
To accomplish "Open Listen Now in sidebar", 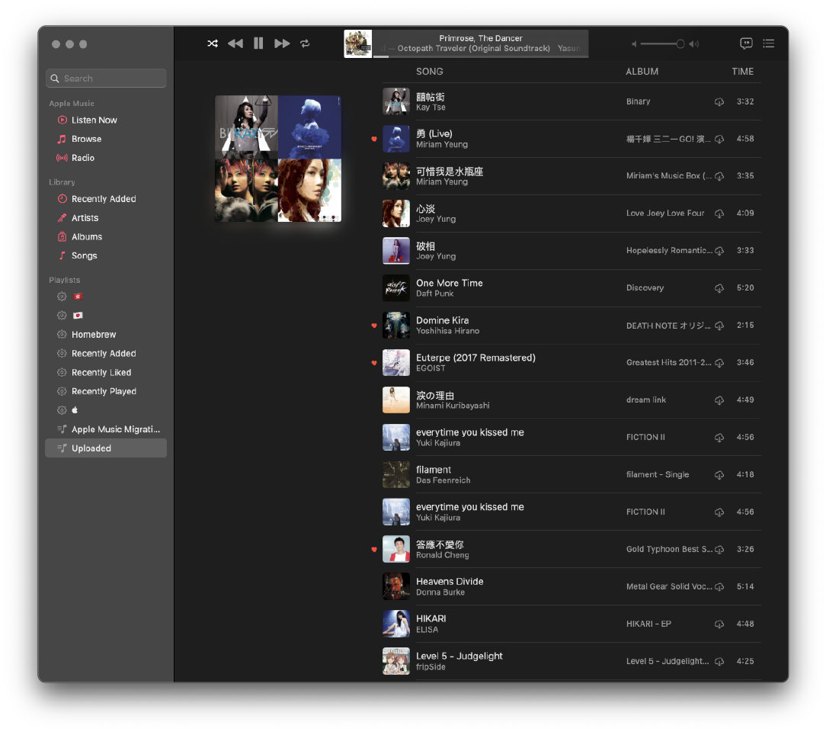I will [94, 120].
